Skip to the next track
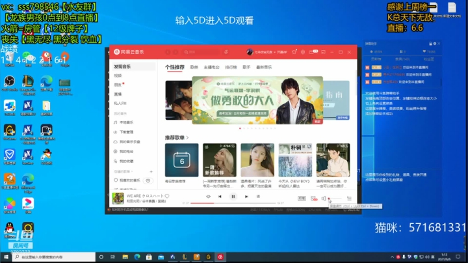 tap(246, 197)
